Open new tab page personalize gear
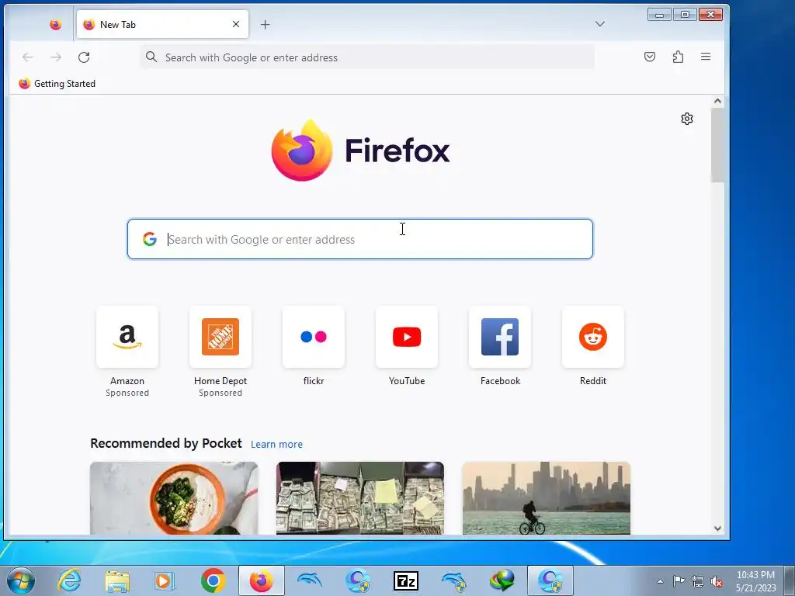The image size is (795, 596). pos(687,119)
